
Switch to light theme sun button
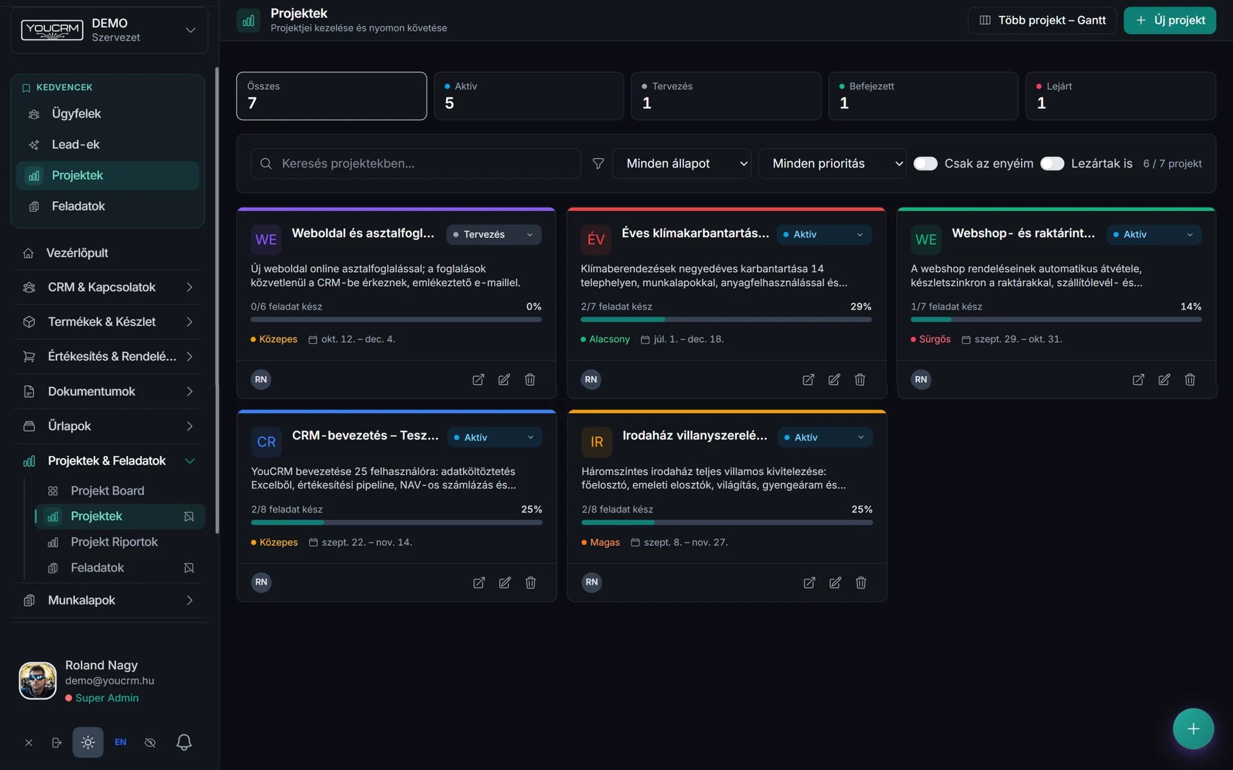pyautogui.click(x=88, y=742)
